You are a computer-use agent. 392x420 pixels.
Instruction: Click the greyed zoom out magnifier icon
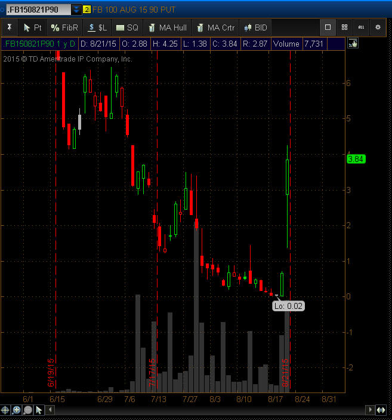pos(27,410)
